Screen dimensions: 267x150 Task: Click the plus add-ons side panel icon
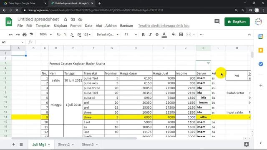pos(261,86)
